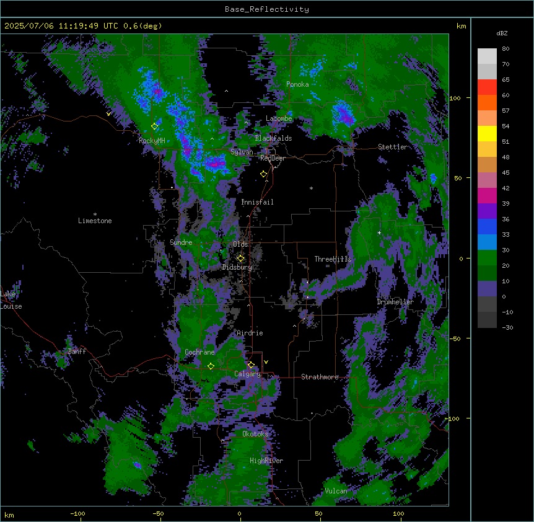The width and height of the screenshot is (534, 522).
Task: Click the Cochrane town label
Action: pyautogui.click(x=199, y=352)
